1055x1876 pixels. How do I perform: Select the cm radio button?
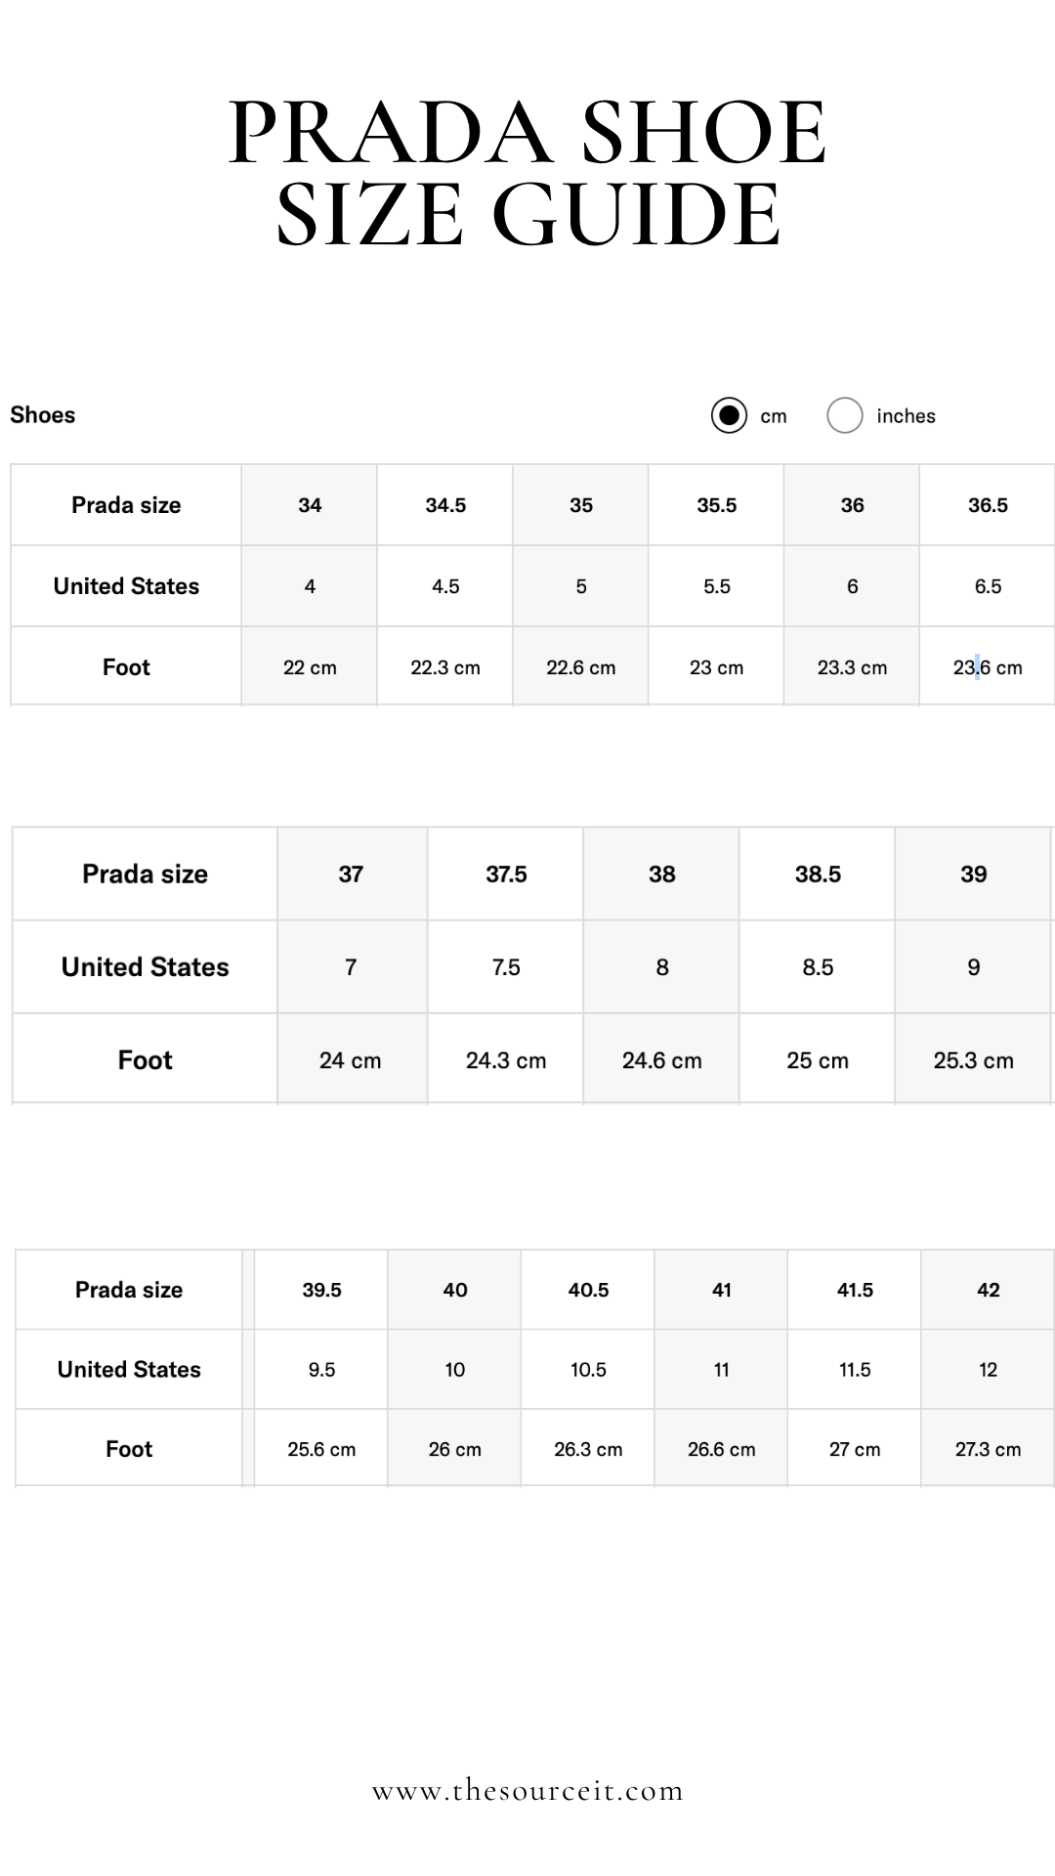click(x=729, y=415)
